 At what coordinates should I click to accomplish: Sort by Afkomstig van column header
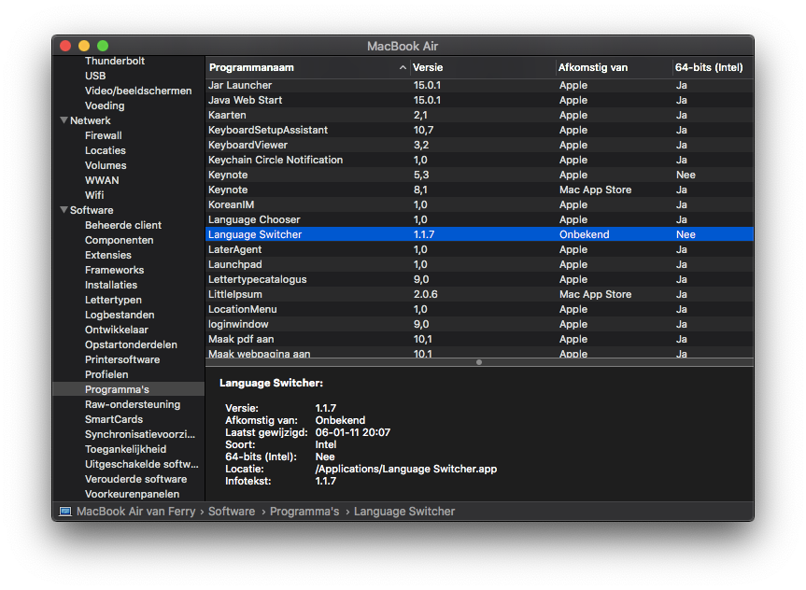593,67
